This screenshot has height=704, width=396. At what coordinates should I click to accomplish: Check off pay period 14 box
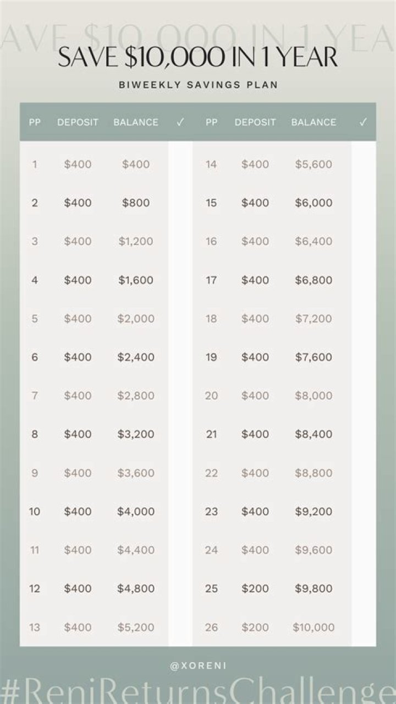(x=364, y=164)
